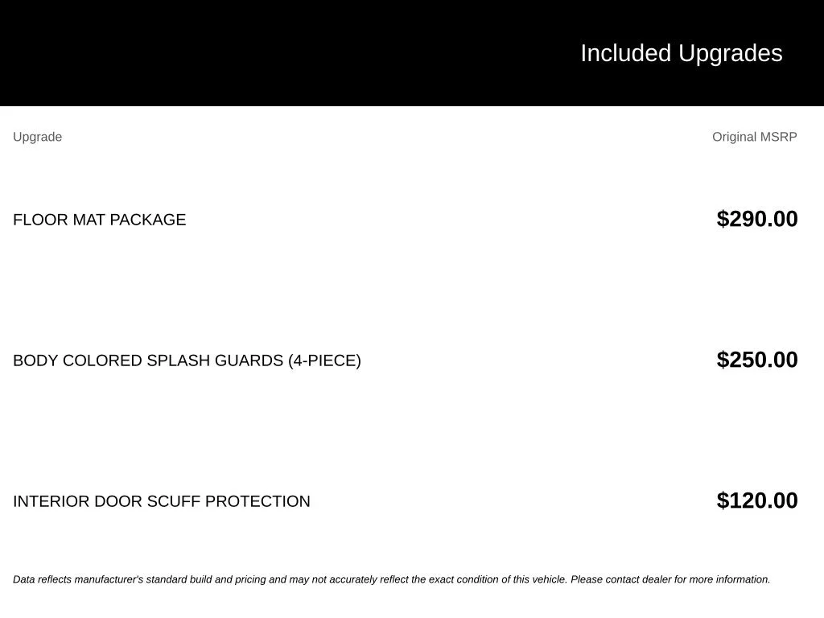Click the word PROTECTION in third row

257,501
